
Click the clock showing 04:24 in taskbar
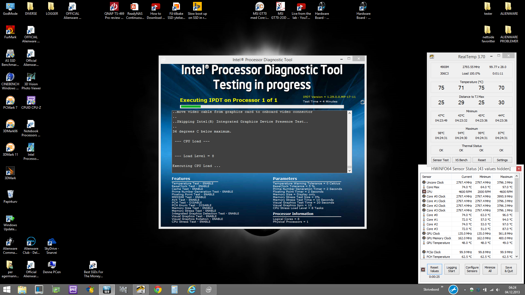(x=512, y=290)
